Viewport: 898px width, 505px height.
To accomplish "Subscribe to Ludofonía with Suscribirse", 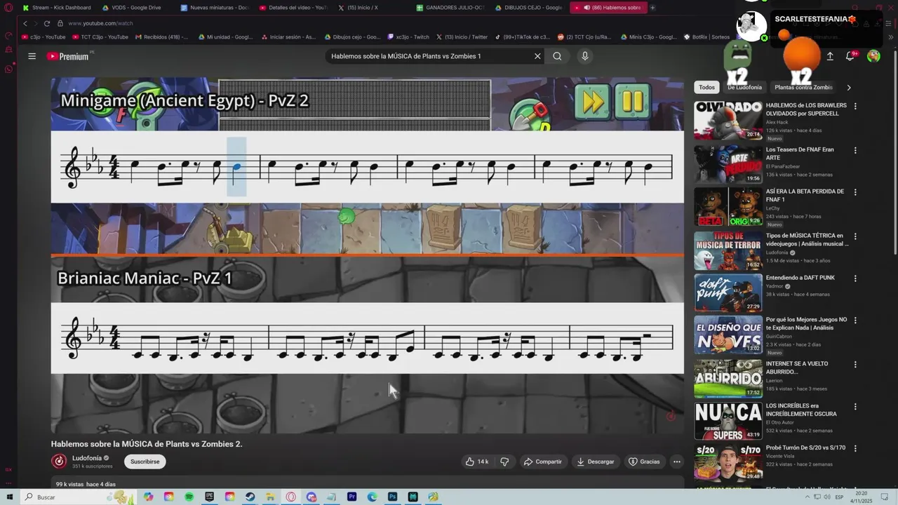I will 145,462.
